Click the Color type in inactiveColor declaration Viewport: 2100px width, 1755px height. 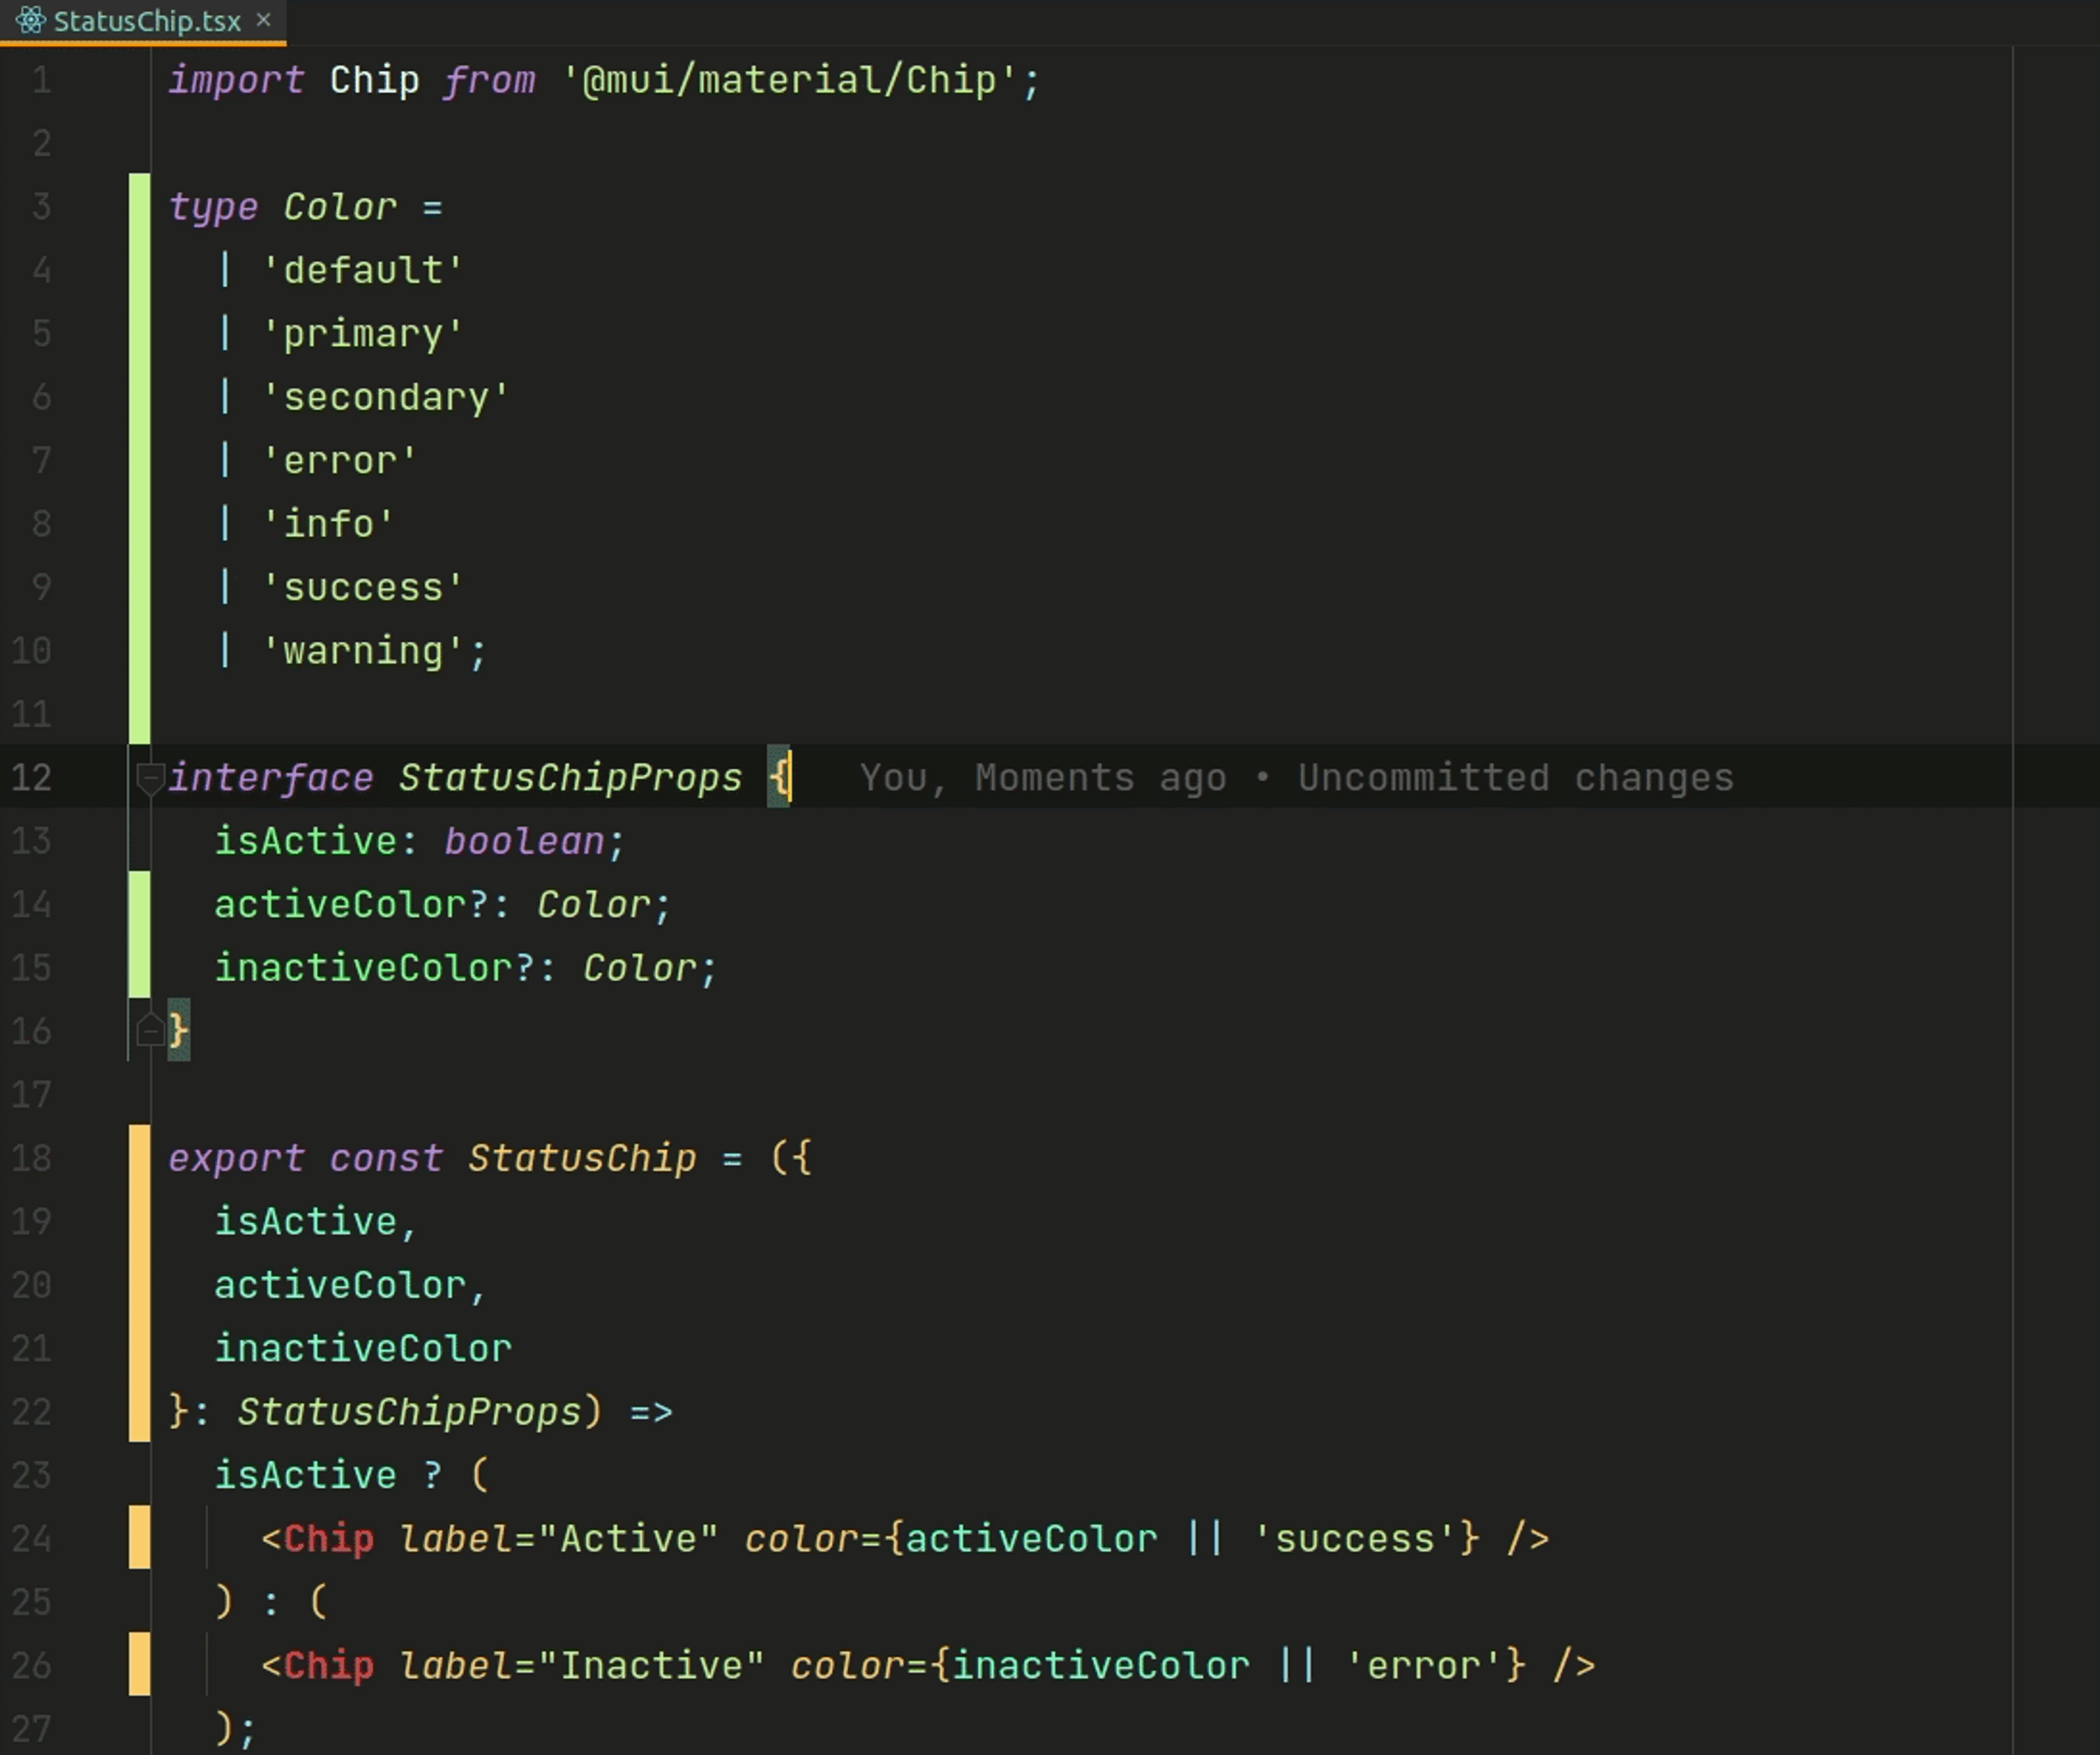(639, 968)
